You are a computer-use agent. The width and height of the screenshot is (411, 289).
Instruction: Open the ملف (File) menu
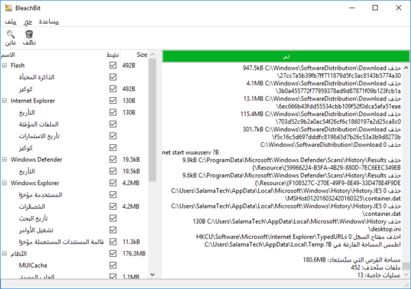[x=11, y=22]
